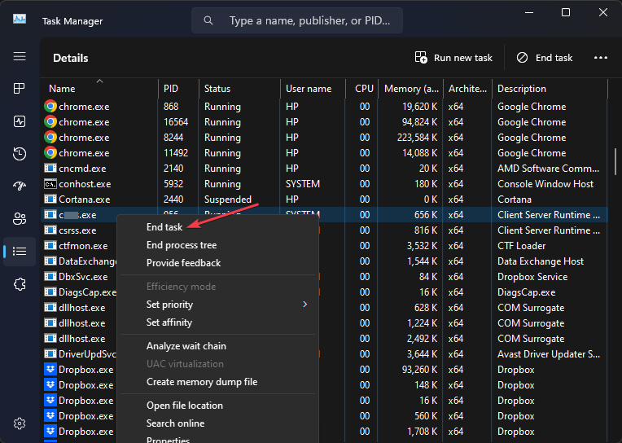Select the conhost.exe process

[323, 184]
